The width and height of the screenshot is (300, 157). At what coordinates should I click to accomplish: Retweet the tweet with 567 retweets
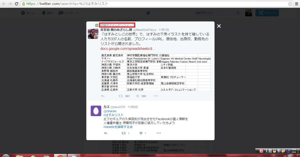(x=120, y=96)
